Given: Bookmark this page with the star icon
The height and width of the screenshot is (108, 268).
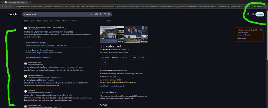Looking at the screenshot, I should [x=249, y=6].
